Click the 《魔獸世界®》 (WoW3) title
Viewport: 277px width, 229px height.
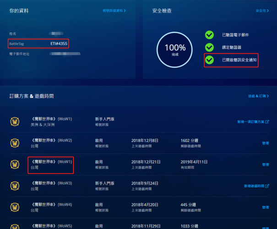[52, 183]
